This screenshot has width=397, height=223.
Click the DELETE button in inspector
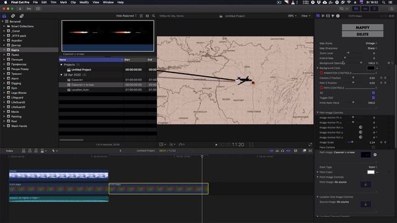tap(362, 34)
